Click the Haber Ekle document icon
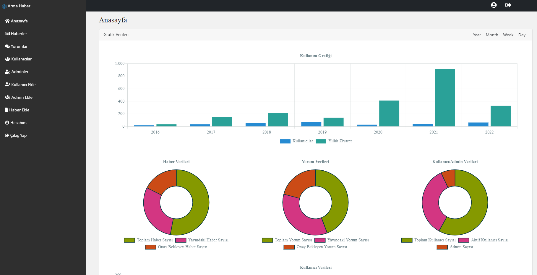This screenshot has height=275, width=537. [x=7, y=110]
